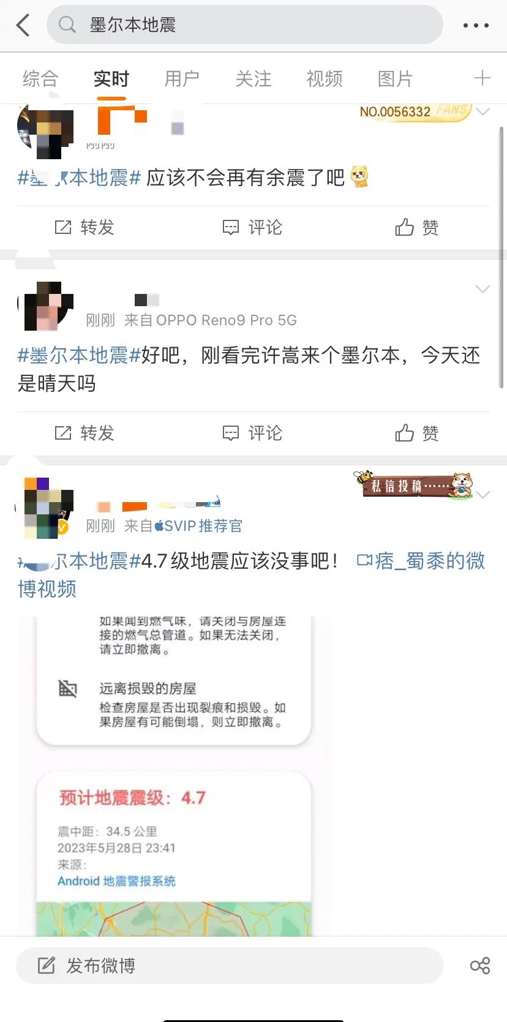Like the OPPO Reno9 Pro post
This screenshot has width=507, height=1022.
pyautogui.click(x=416, y=434)
